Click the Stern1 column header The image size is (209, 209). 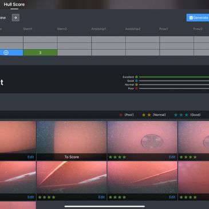[27, 29]
